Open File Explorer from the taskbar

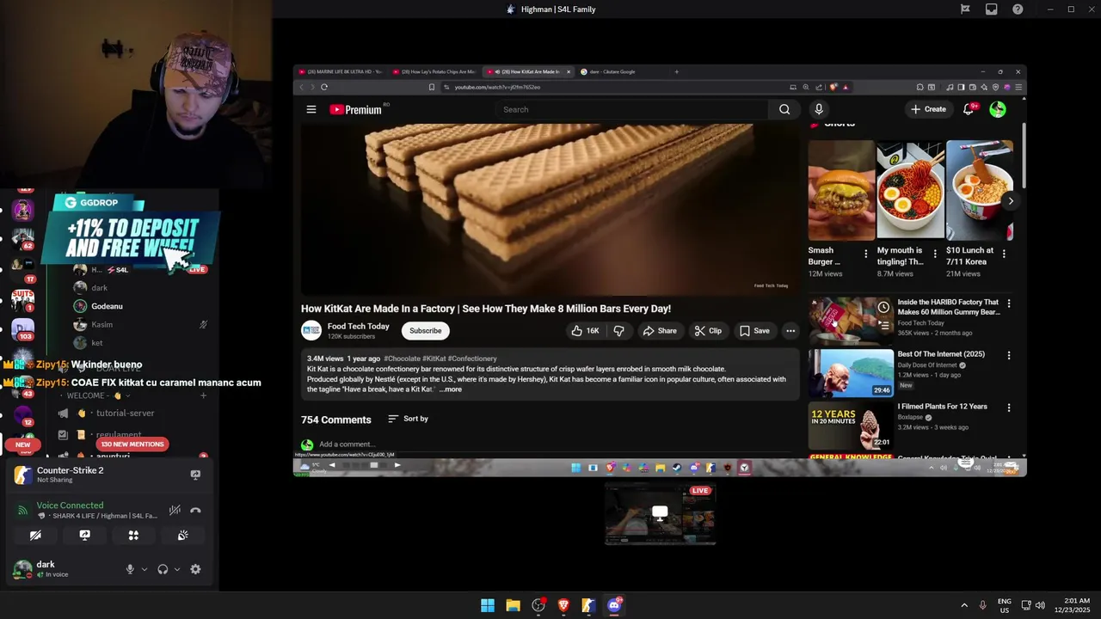click(514, 605)
